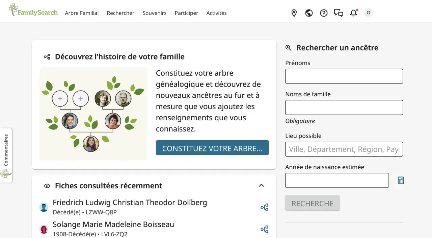
Task: Click the bearded man portrait in tree
Action: (x=70, y=121)
